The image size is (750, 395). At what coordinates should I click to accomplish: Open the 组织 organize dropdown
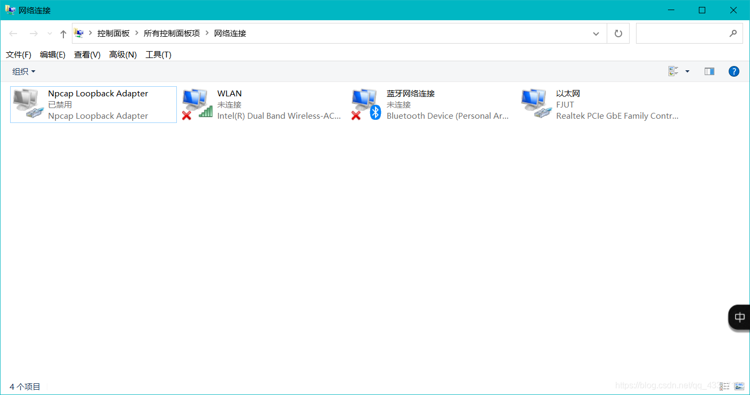click(24, 71)
